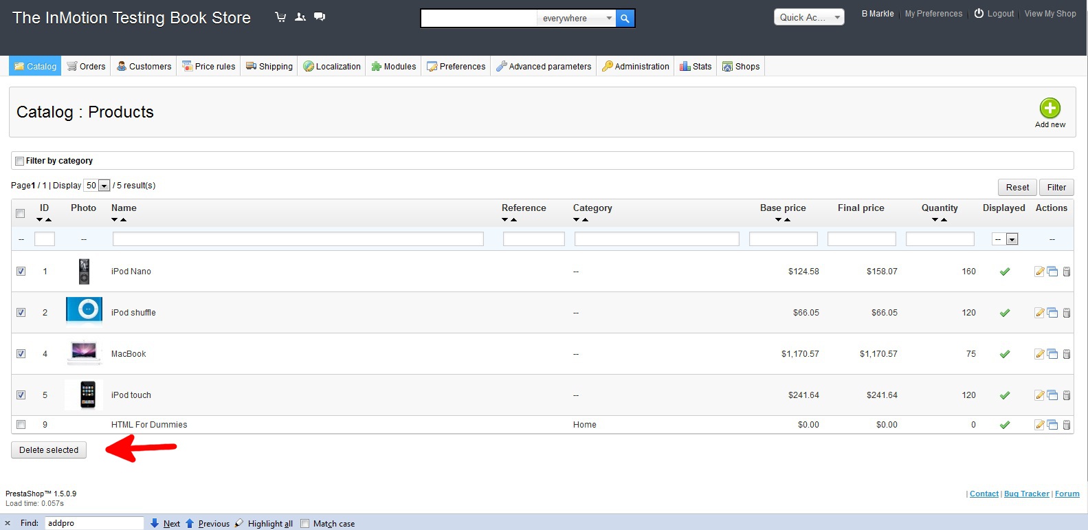Click the iPod shuffle product thumbnail
The image size is (1088, 530).
pos(84,310)
